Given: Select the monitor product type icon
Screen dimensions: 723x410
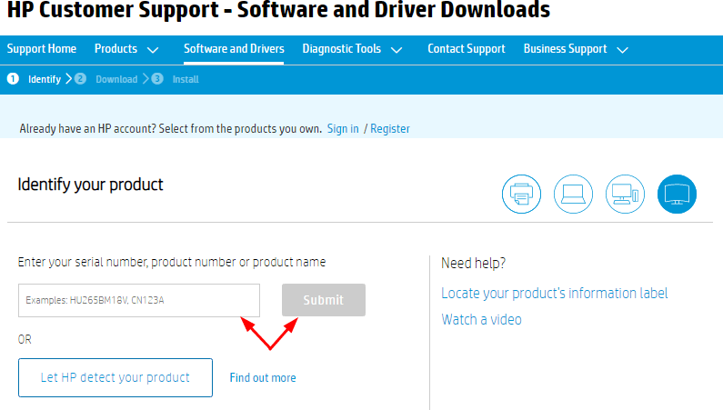Looking at the screenshot, I should (677, 194).
